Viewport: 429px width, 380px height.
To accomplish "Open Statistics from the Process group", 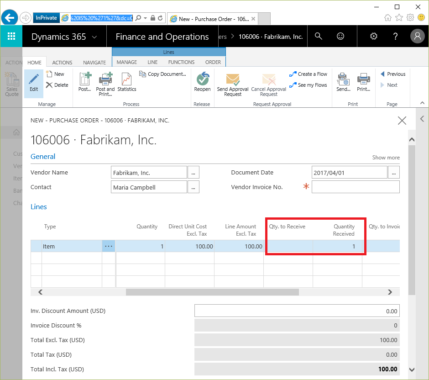I will (x=127, y=82).
